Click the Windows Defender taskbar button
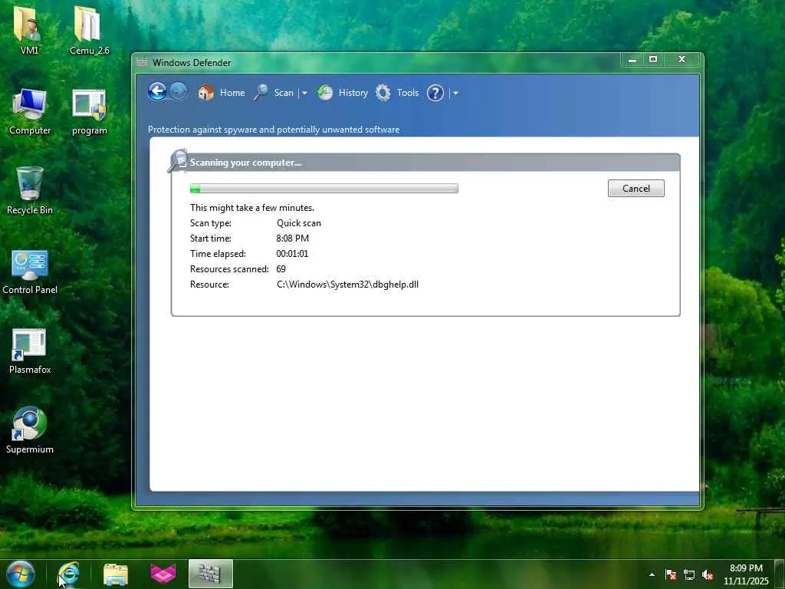The image size is (785, 589). point(210,574)
